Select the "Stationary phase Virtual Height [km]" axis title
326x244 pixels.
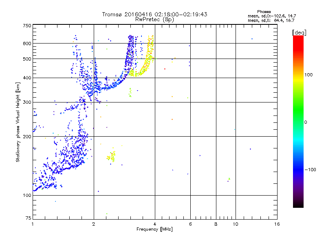point(18,122)
